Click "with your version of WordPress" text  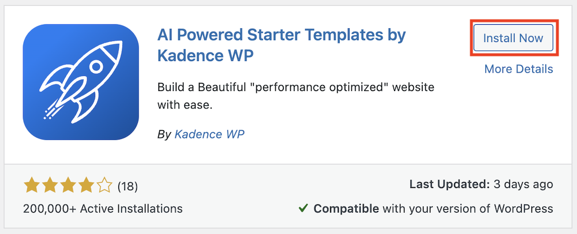coord(467,208)
